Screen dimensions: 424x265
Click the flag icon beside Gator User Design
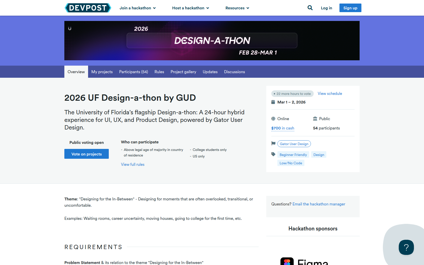click(273, 143)
